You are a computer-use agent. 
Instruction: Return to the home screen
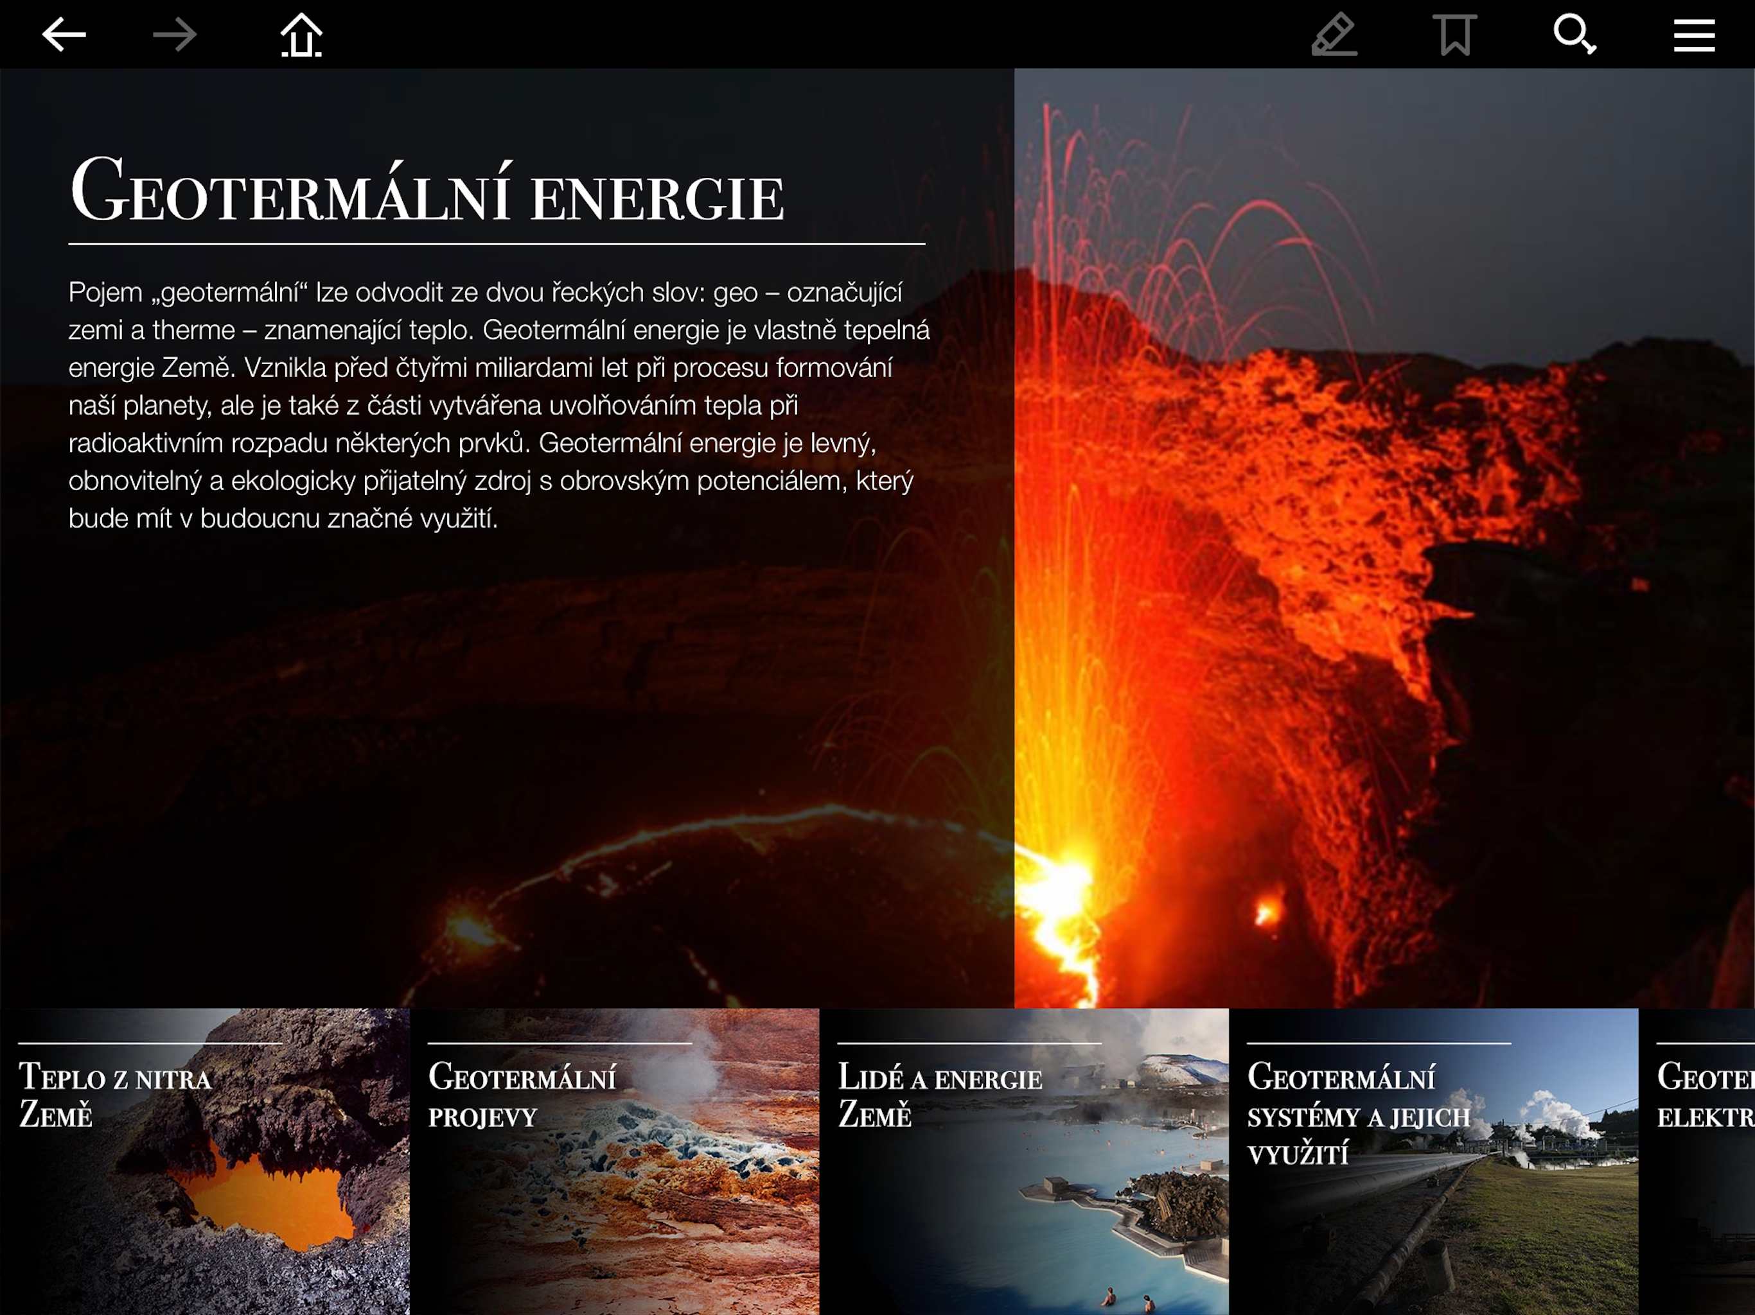[x=301, y=35]
